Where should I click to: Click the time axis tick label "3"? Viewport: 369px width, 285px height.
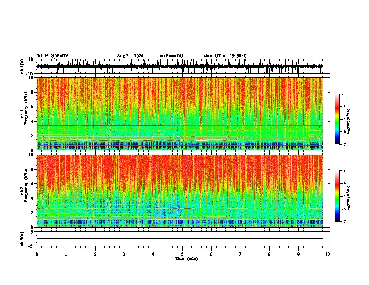click(124, 254)
